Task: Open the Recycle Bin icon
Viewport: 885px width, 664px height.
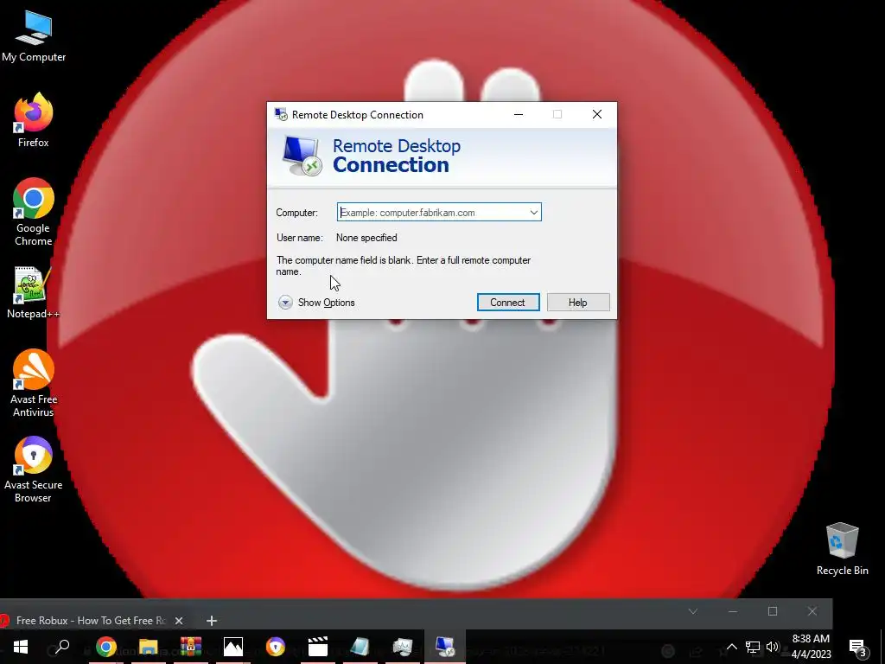Action: [842, 549]
